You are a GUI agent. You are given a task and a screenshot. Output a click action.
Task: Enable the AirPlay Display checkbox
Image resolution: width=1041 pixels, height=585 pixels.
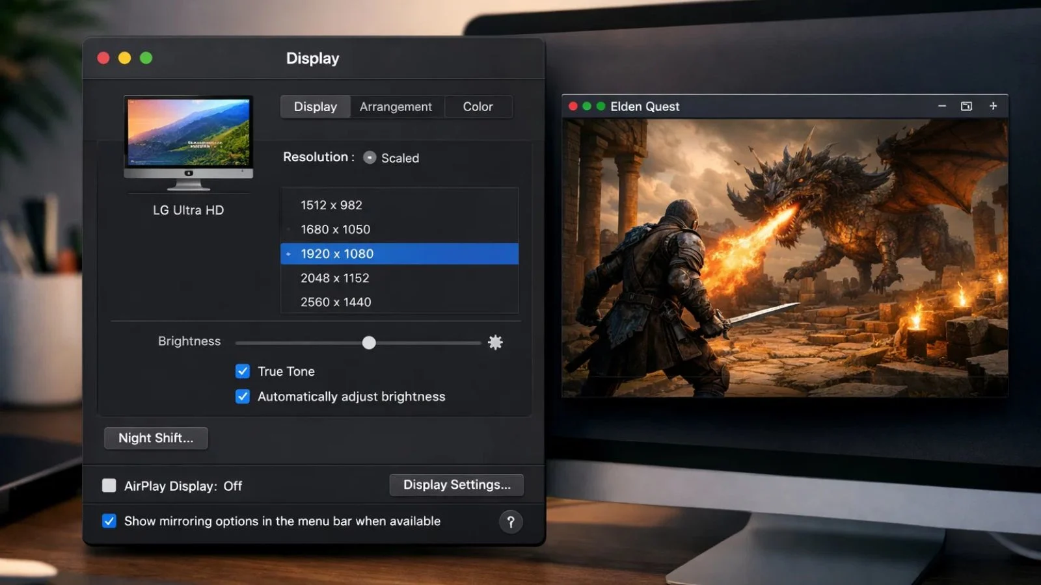[109, 486]
